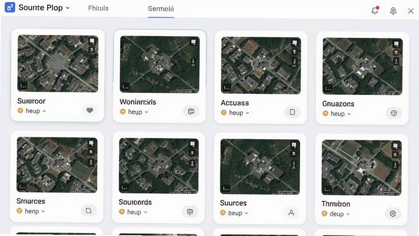Click the Acsuasa card title

(x=235, y=103)
